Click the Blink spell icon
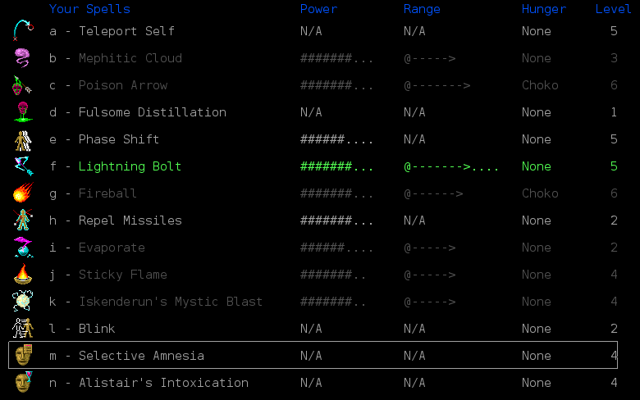The image size is (640, 400). coord(23,329)
